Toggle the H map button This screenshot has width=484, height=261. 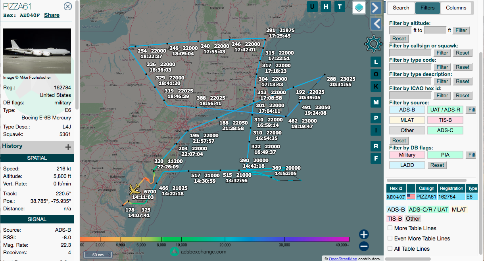(x=326, y=6)
